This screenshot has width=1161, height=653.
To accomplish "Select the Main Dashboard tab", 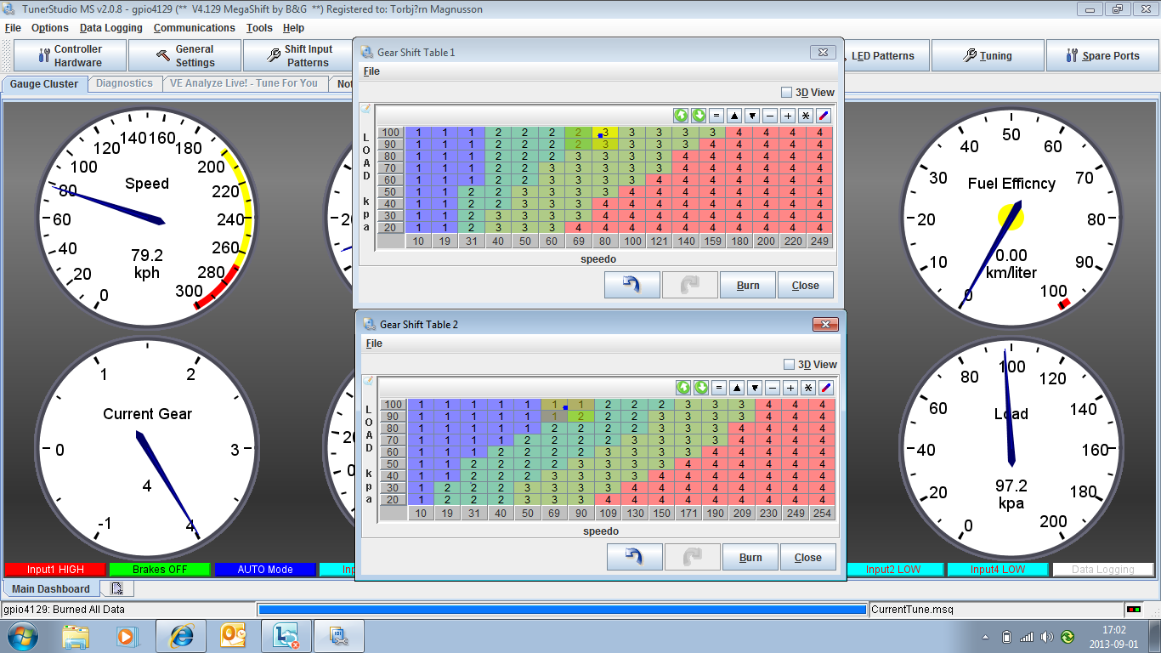I will tap(51, 588).
